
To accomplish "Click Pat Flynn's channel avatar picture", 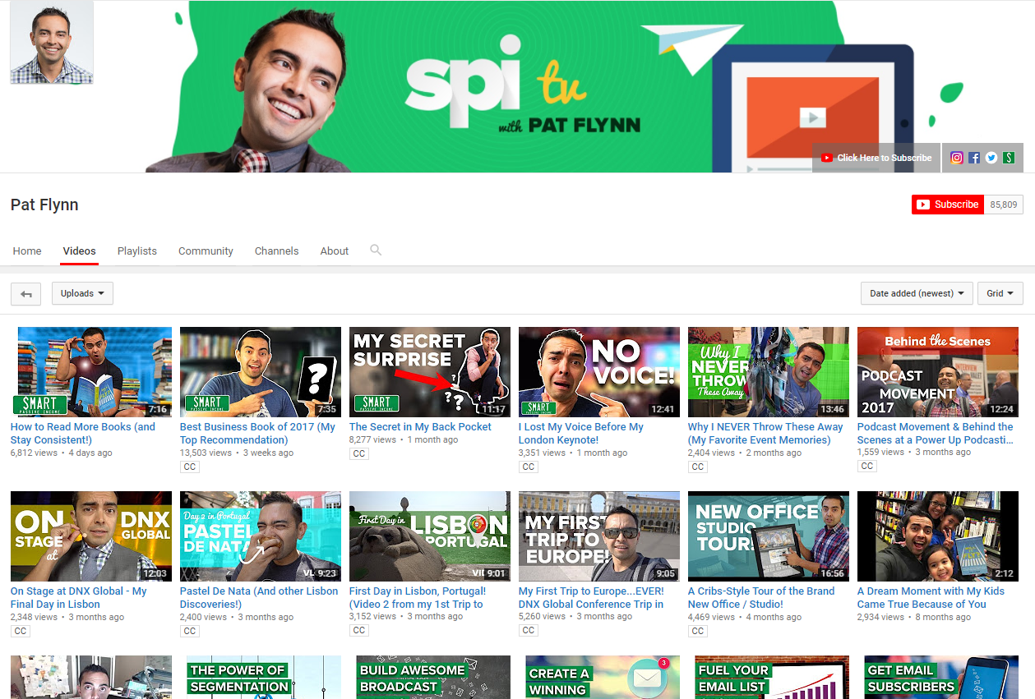I will click(x=52, y=43).
